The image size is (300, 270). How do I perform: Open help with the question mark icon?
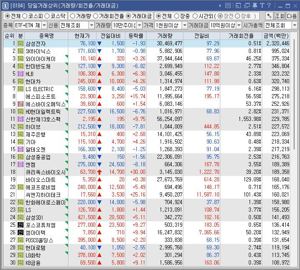click(x=269, y=5)
